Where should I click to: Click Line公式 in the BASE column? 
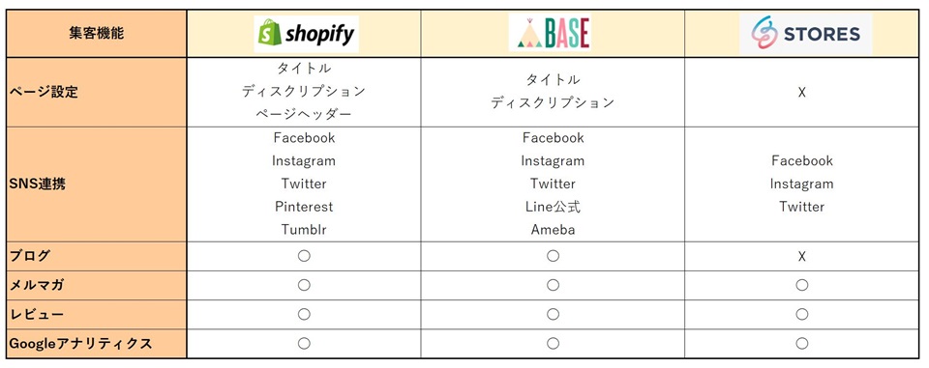[553, 207]
